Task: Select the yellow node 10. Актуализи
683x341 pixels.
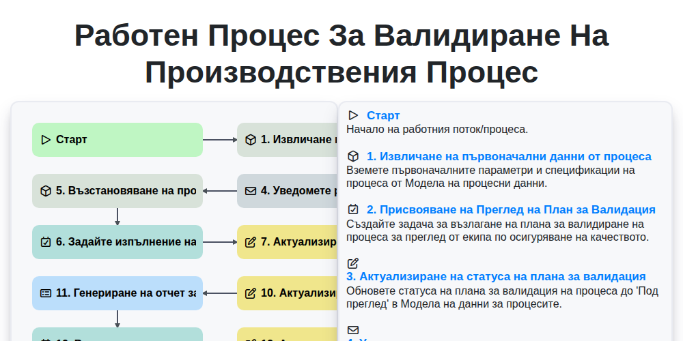Action: pos(288,293)
